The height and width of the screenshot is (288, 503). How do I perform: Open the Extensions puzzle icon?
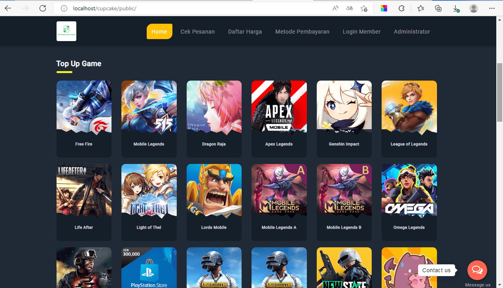point(401,8)
